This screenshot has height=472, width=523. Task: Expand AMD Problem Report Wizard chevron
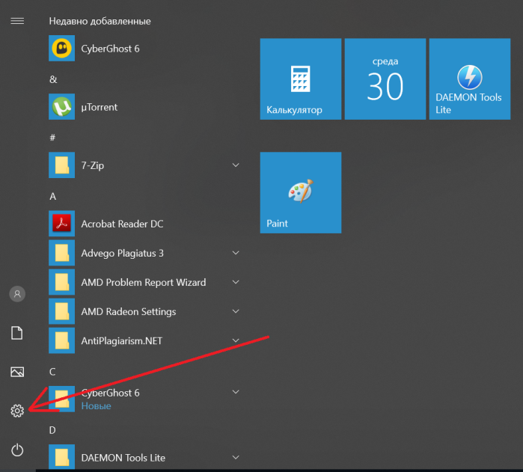236,282
